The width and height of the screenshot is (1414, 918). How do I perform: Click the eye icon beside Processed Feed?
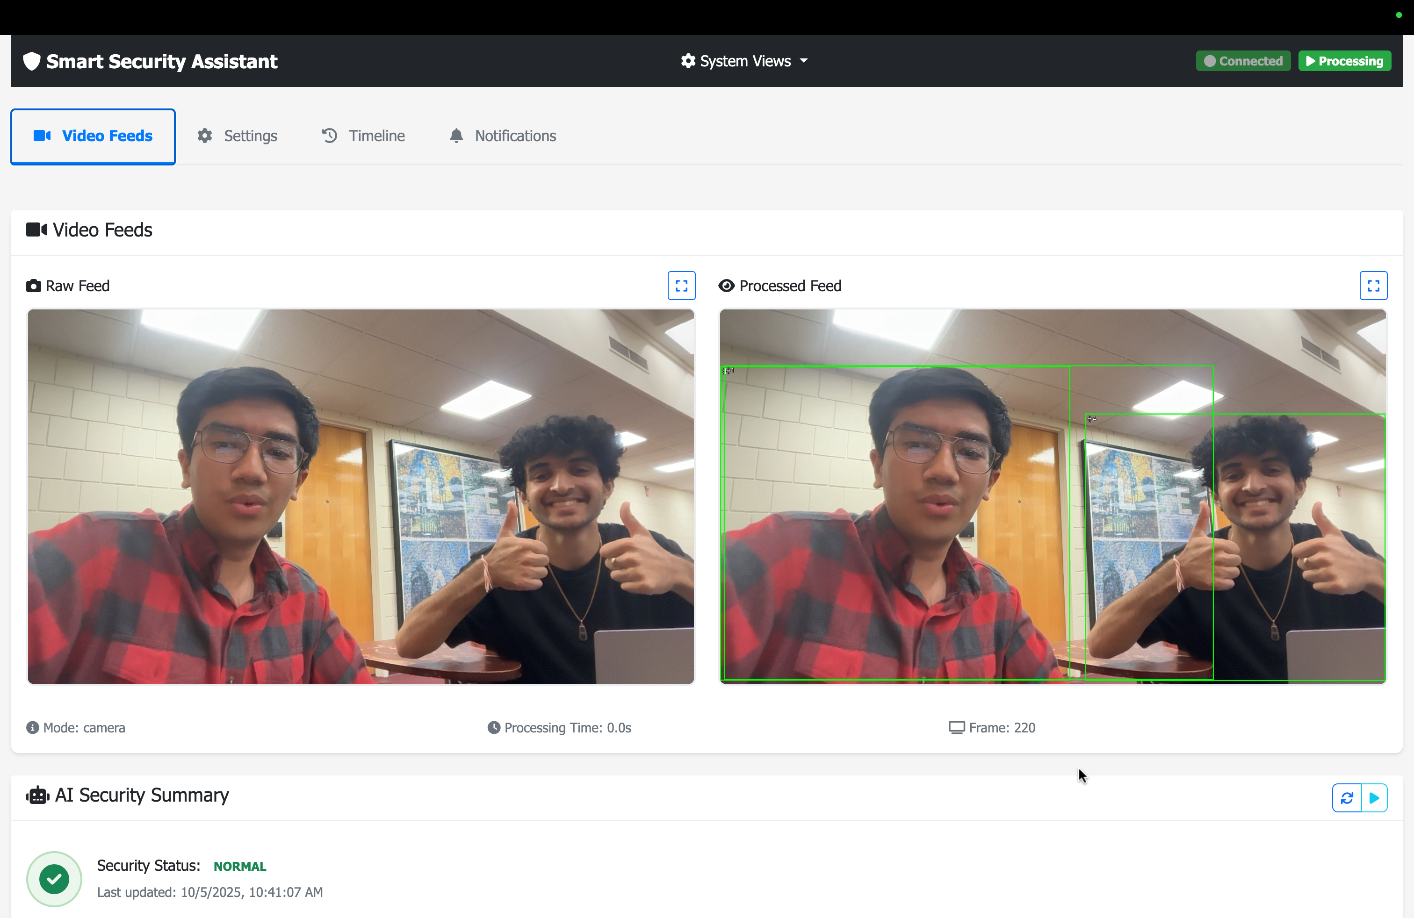coord(726,286)
